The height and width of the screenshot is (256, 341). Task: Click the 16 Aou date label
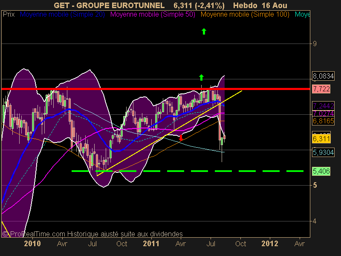274,5
